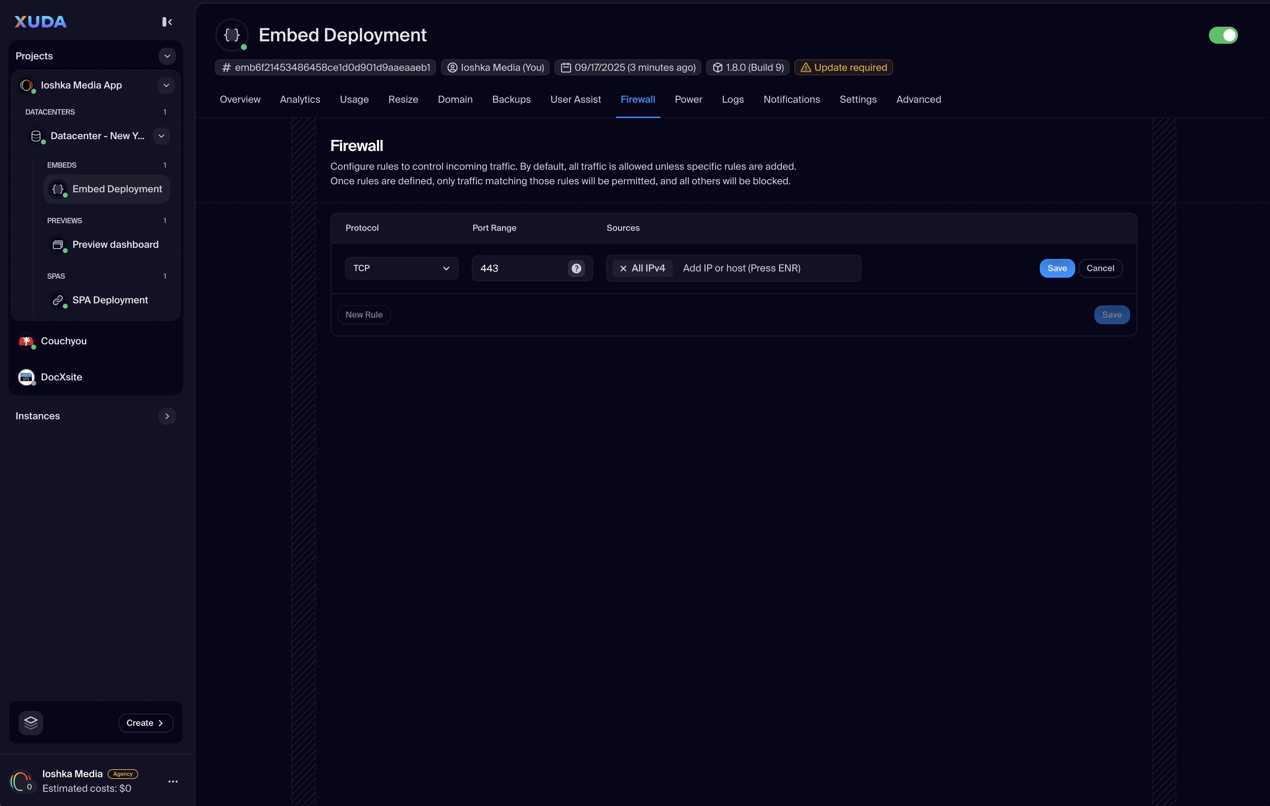This screenshot has width=1270, height=806.
Task: Toggle the Embed Deployment power switch
Action: pos(1222,35)
